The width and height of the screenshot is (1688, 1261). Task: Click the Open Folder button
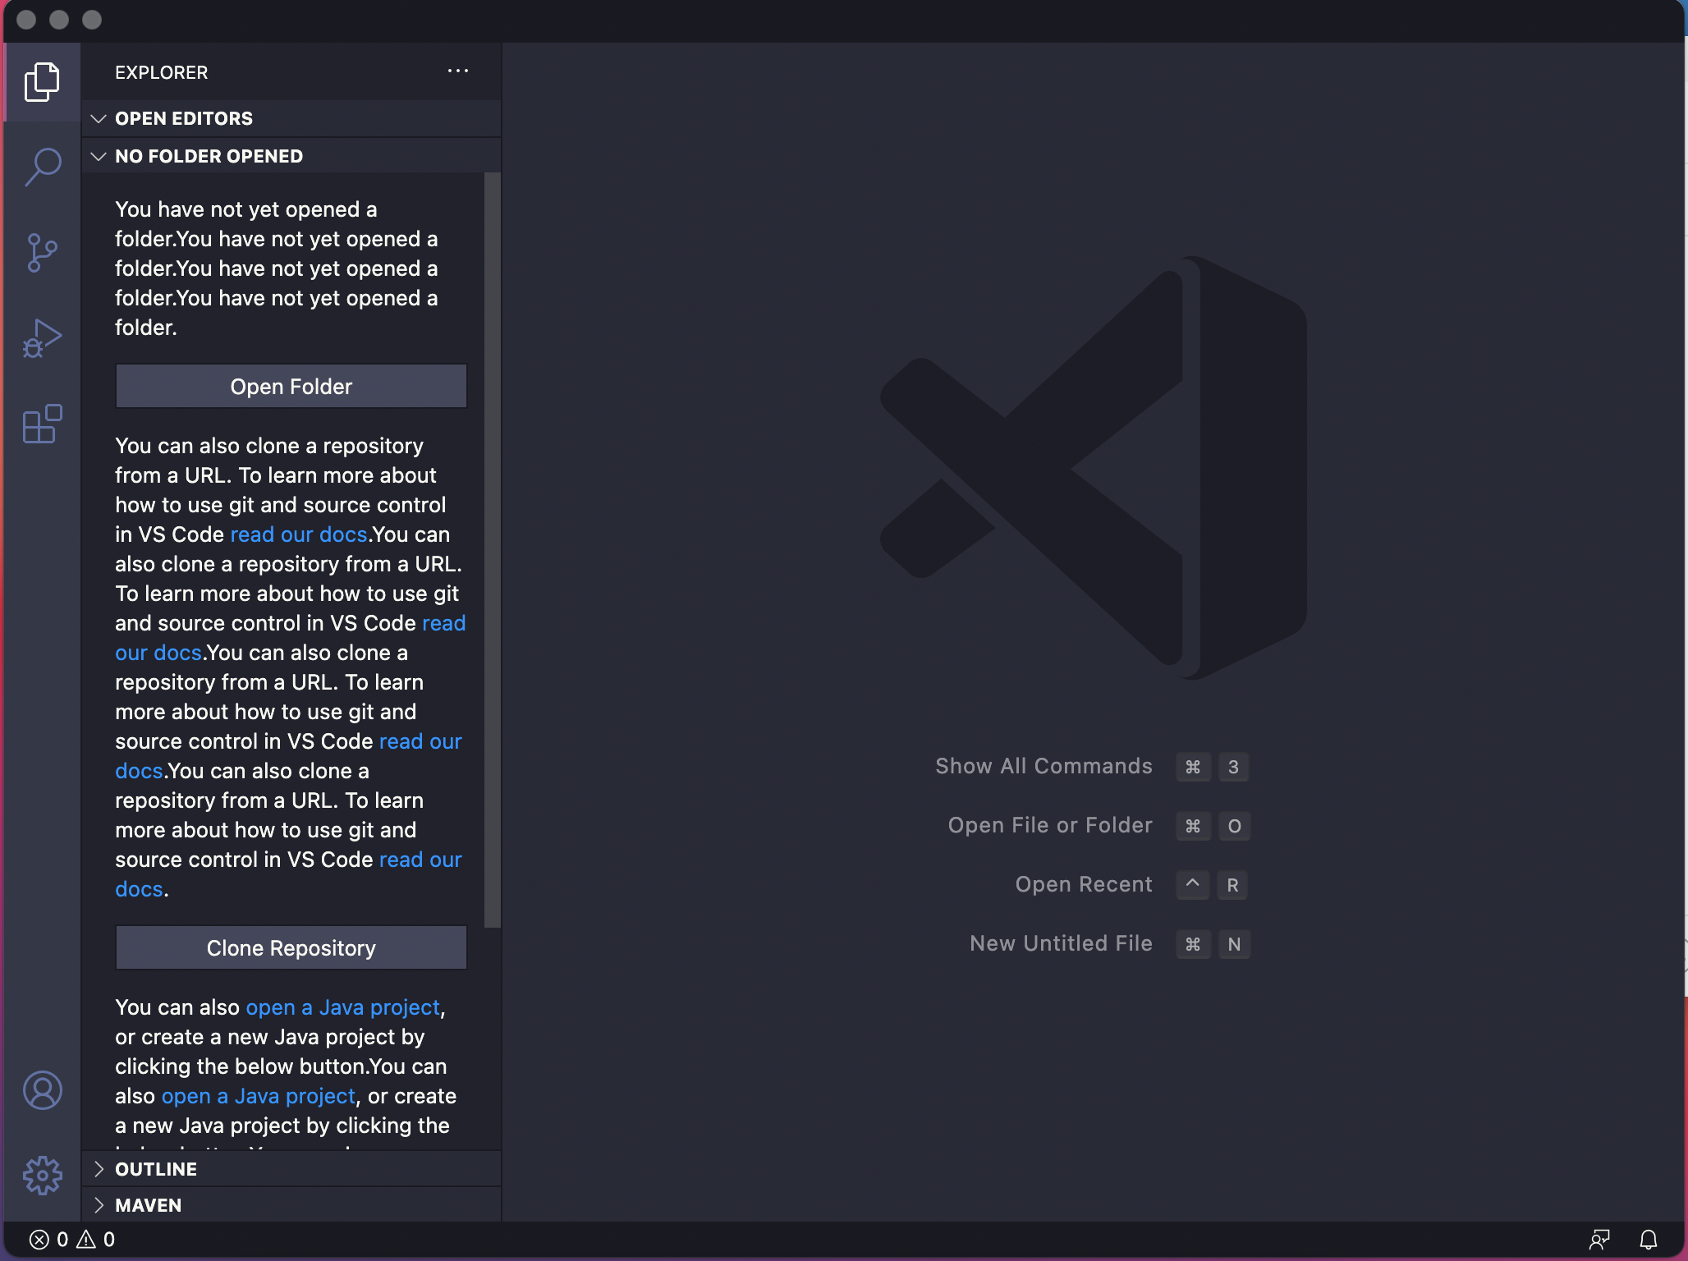(x=291, y=386)
